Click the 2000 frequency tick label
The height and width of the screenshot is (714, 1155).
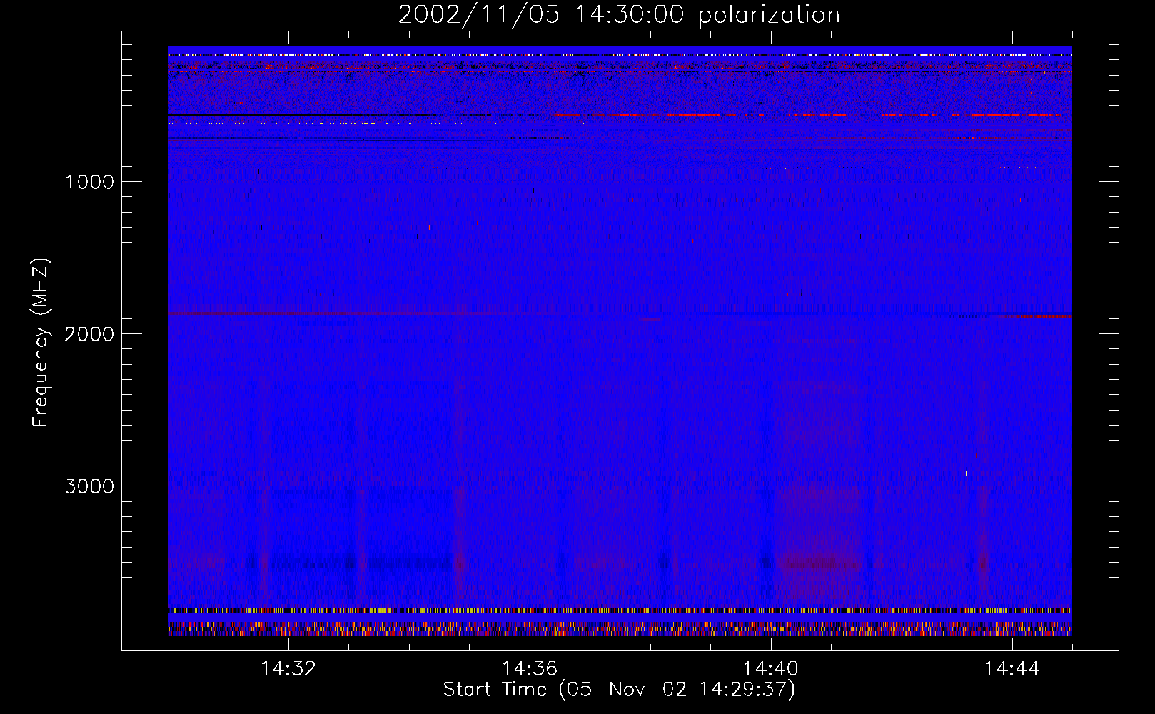coord(89,334)
